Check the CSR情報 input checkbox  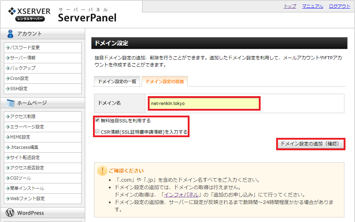(x=97, y=132)
